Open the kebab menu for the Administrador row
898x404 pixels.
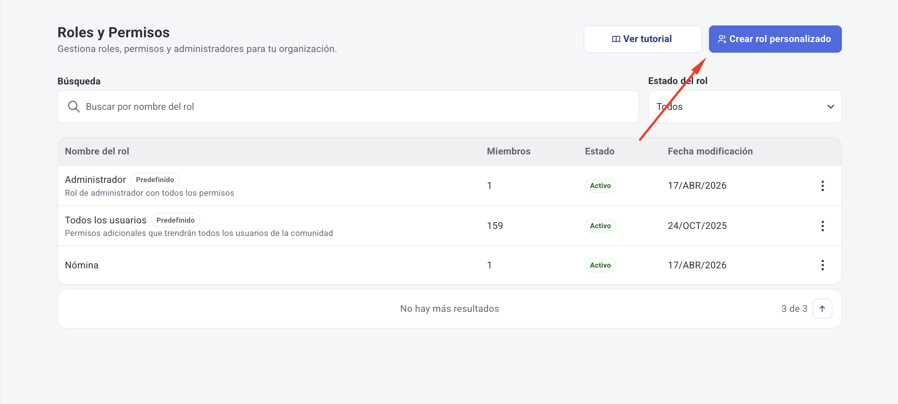click(823, 186)
